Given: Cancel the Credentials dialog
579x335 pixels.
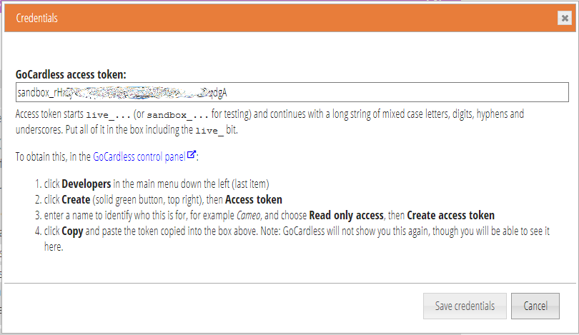Looking at the screenshot, I should tap(535, 306).
